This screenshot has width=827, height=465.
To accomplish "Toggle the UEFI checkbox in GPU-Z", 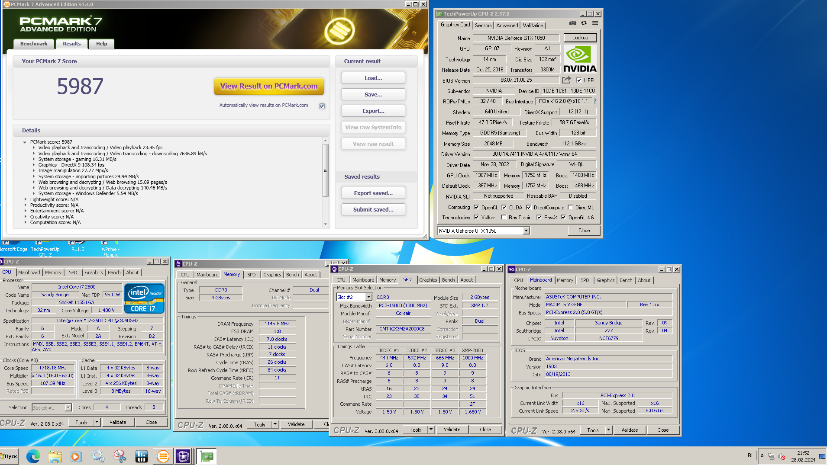I will click(579, 80).
